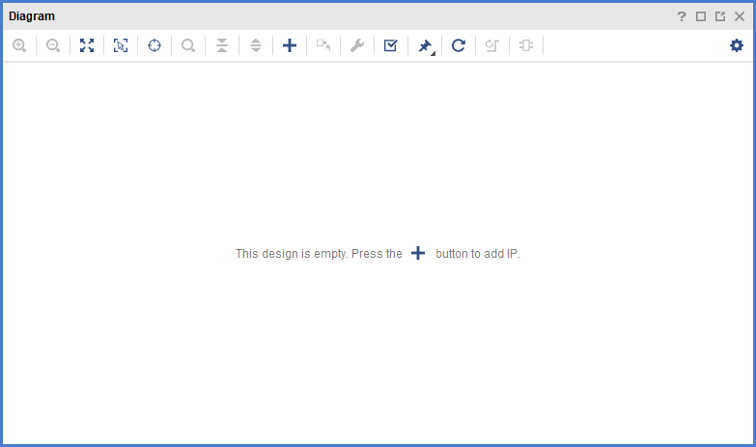Float the Diagram panel in a new window
The image size is (756, 447).
click(x=720, y=16)
